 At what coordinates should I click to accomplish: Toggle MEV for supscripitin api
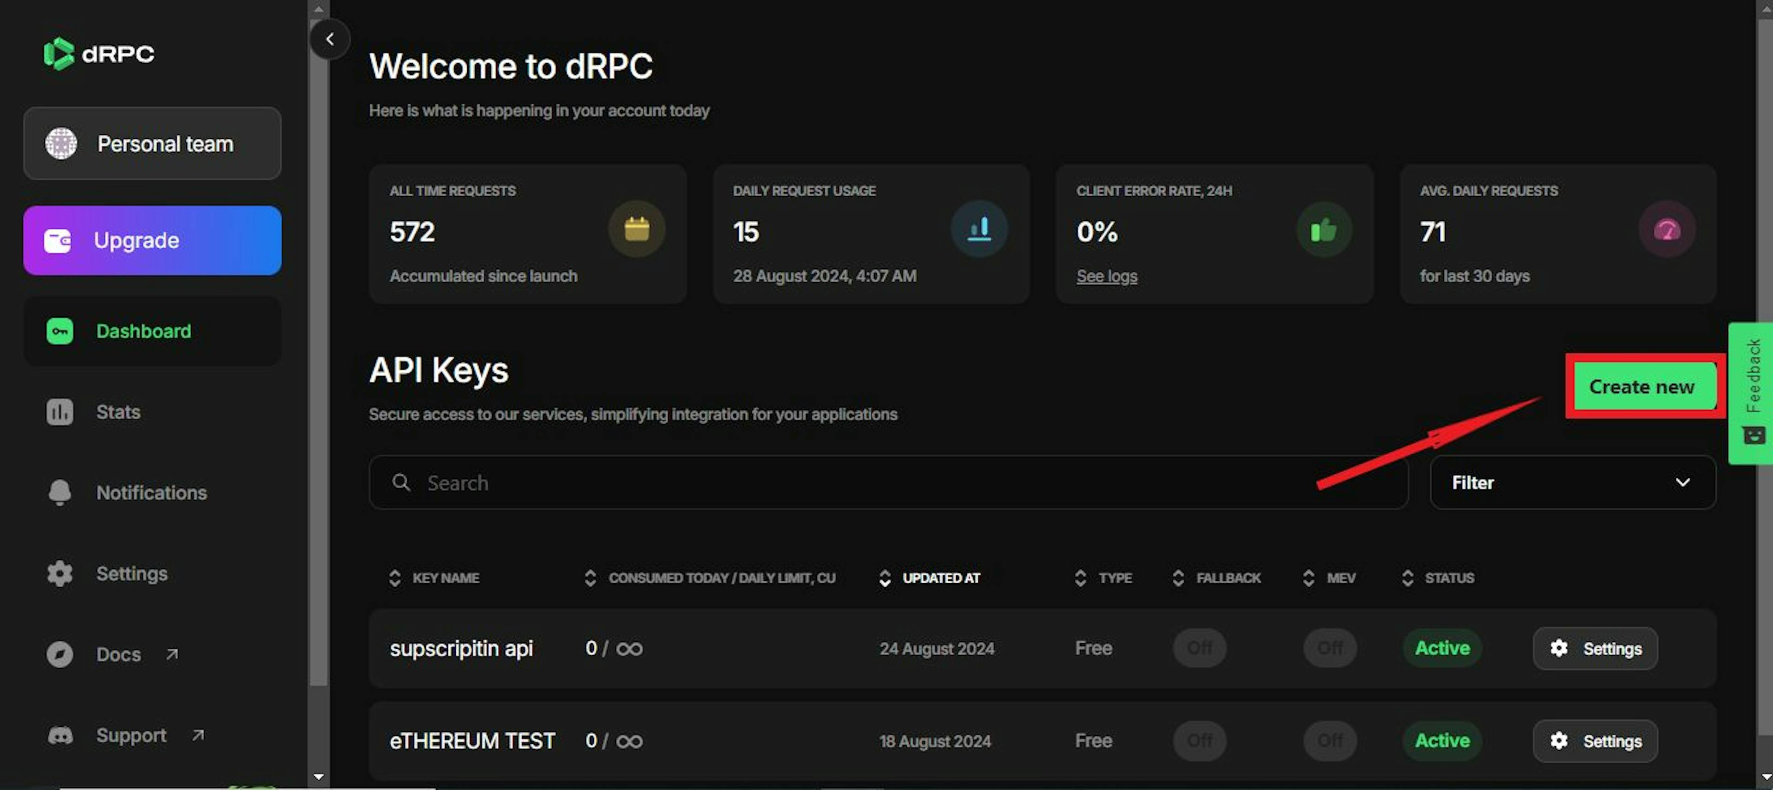point(1330,647)
